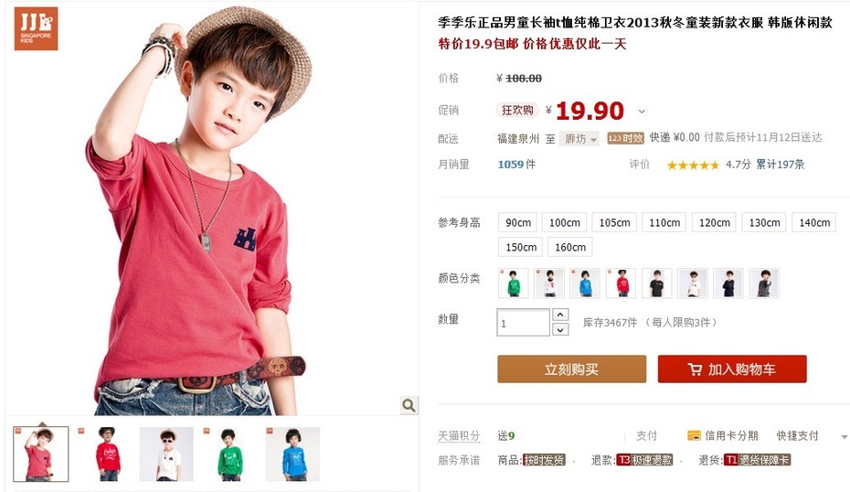The width and height of the screenshot is (850, 492).
Task: Click the T1 退货保障卡 service badge
Action: tap(758, 460)
